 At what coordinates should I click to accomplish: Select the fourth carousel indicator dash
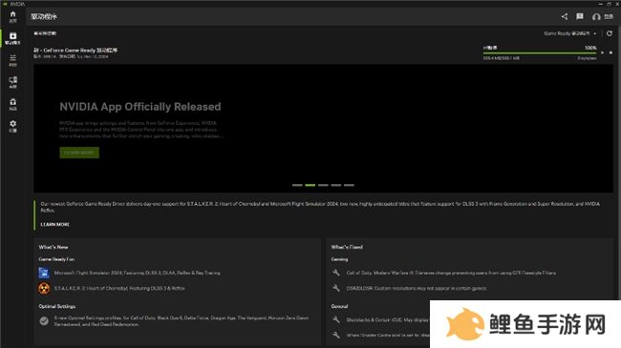tap(336, 185)
